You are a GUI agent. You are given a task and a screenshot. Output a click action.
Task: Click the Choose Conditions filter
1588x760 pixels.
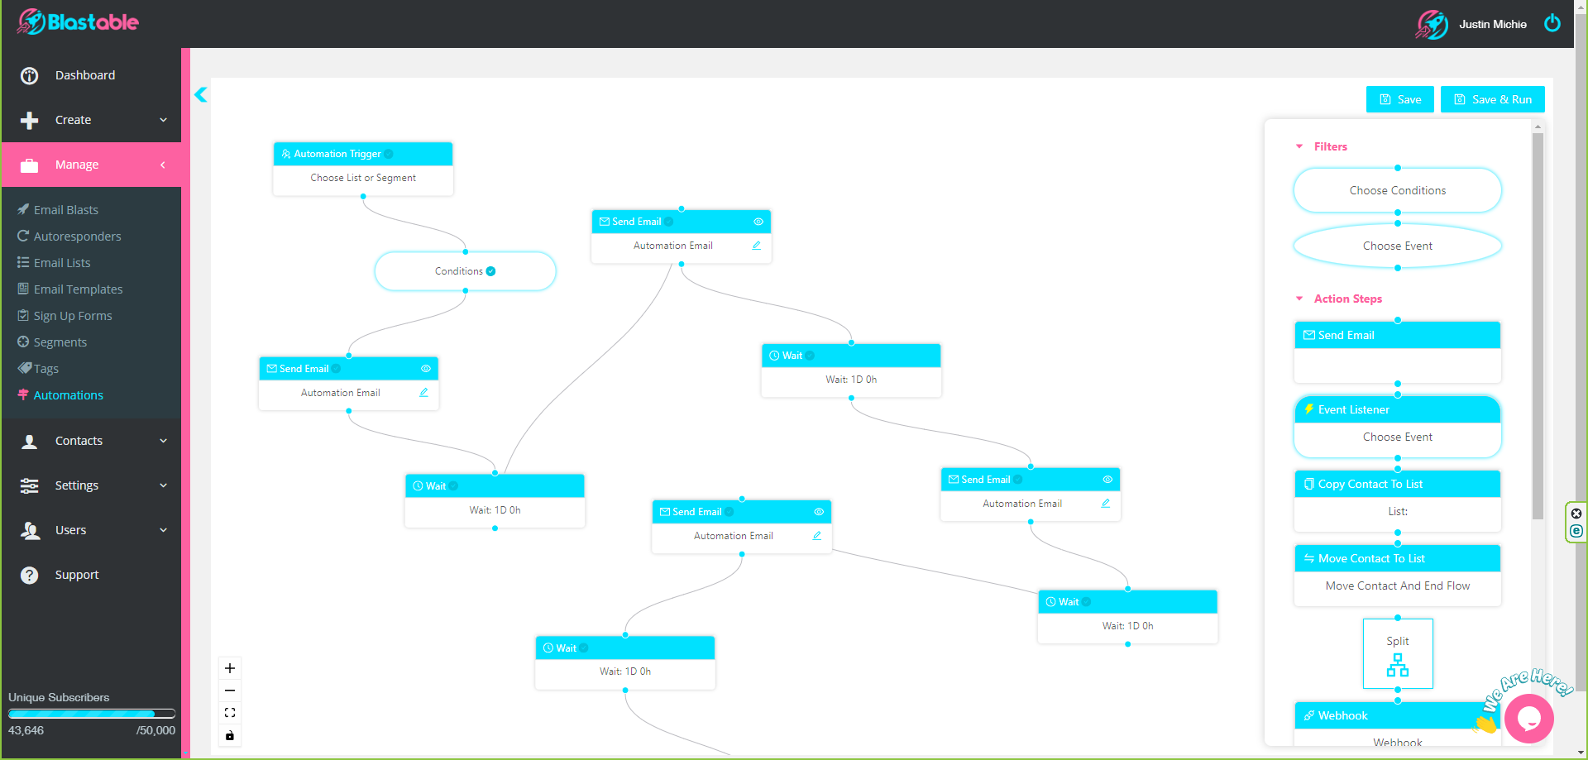tap(1397, 190)
